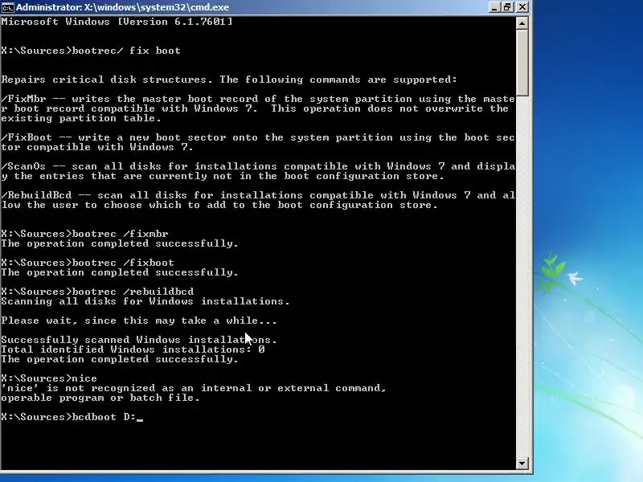643x482 pixels.
Task: Click 'Total identified Windows installations: 0'
Action: click(x=133, y=349)
